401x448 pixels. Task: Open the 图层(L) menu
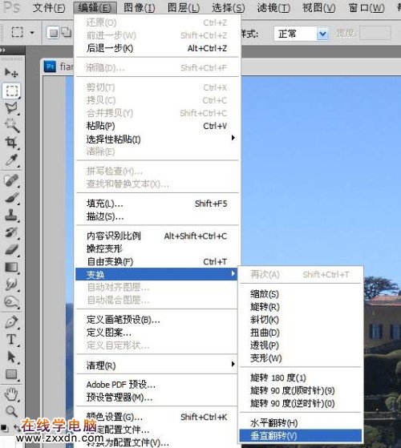coord(184,8)
